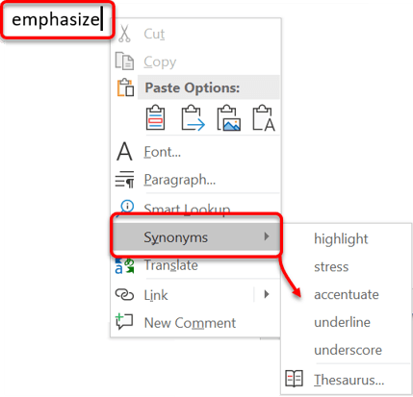The width and height of the screenshot is (413, 397).
Task: Pick the synonym "accentuate"
Action: click(x=347, y=294)
